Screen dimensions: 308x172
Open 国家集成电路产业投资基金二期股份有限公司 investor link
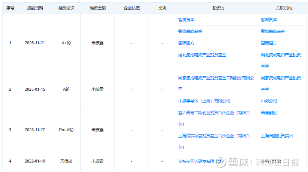[216, 84]
